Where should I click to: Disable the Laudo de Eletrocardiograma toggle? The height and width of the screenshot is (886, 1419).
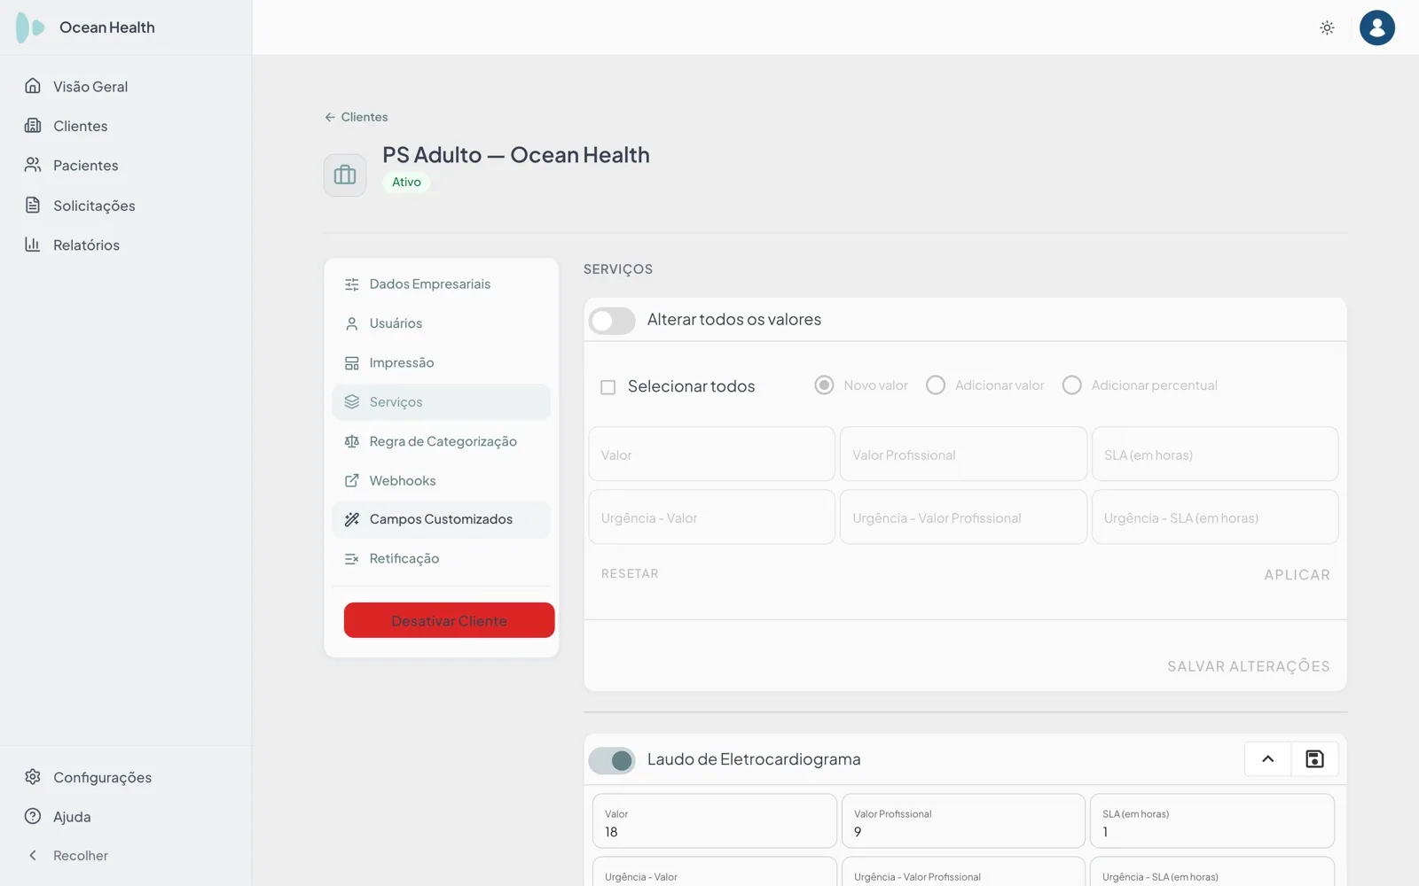pyautogui.click(x=612, y=760)
